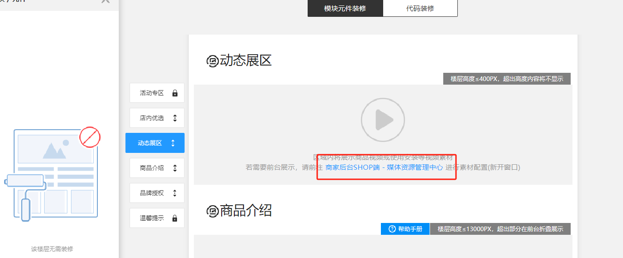Click the lock icon on 温馨提示
Viewport: 623px width, 258px height.
coord(175,218)
